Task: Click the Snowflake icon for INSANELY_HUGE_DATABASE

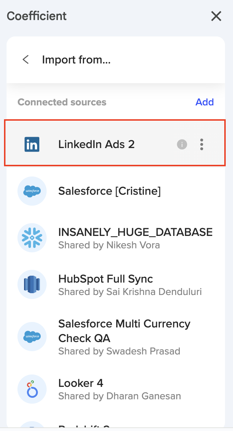Action: coord(32,238)
